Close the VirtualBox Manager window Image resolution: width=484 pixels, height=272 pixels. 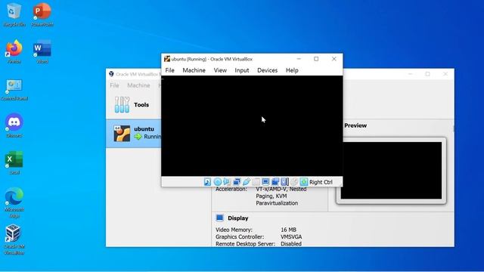click(x=445, y=74)
